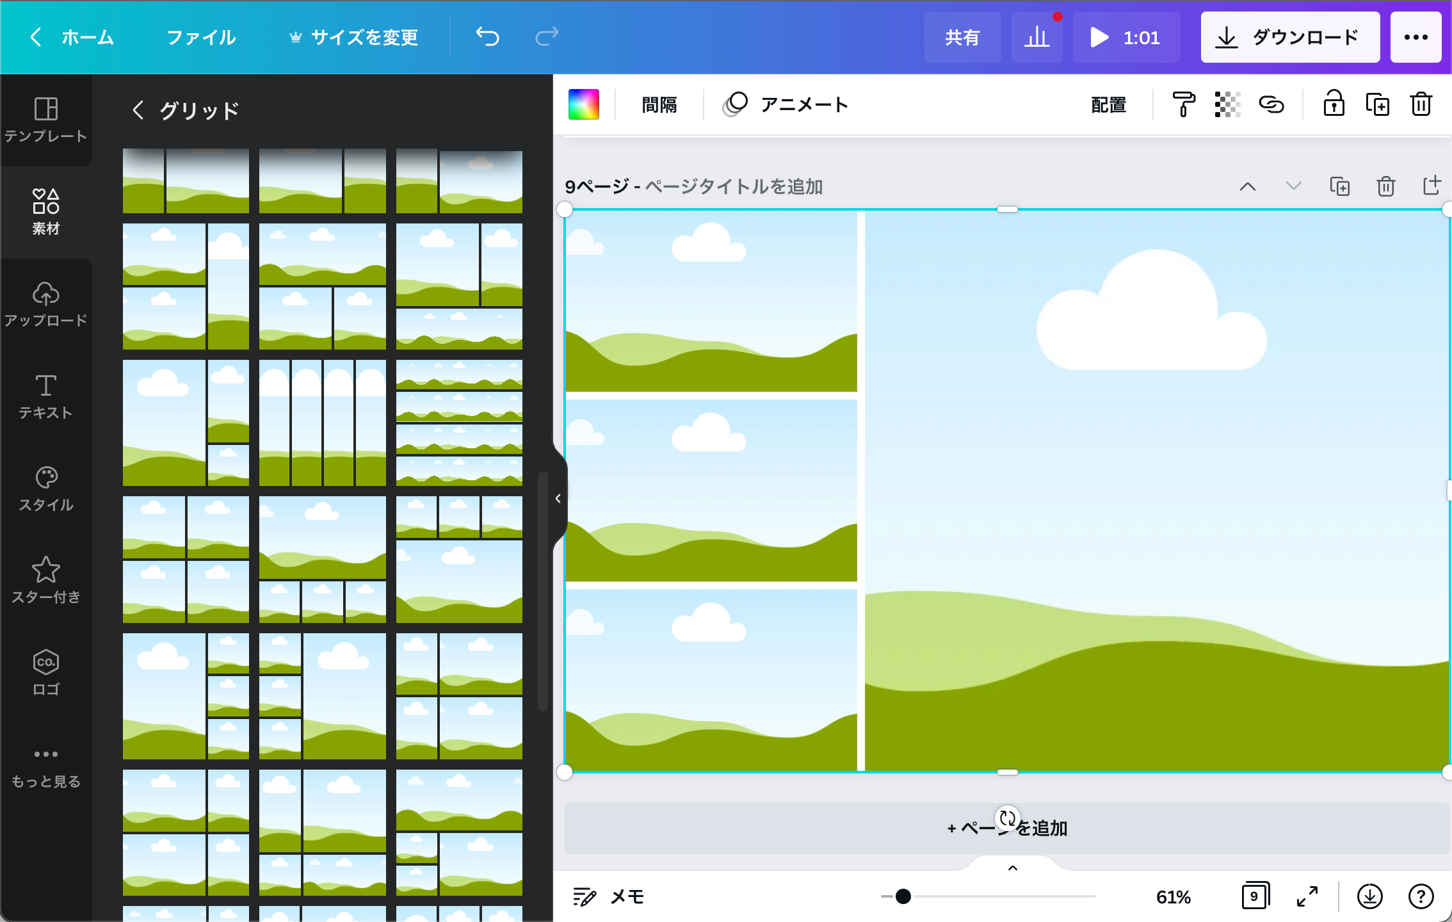This screenshot has width=1452, height=922.
Task: Open the rainbow color picker swatch
Action: pos(584,104)
